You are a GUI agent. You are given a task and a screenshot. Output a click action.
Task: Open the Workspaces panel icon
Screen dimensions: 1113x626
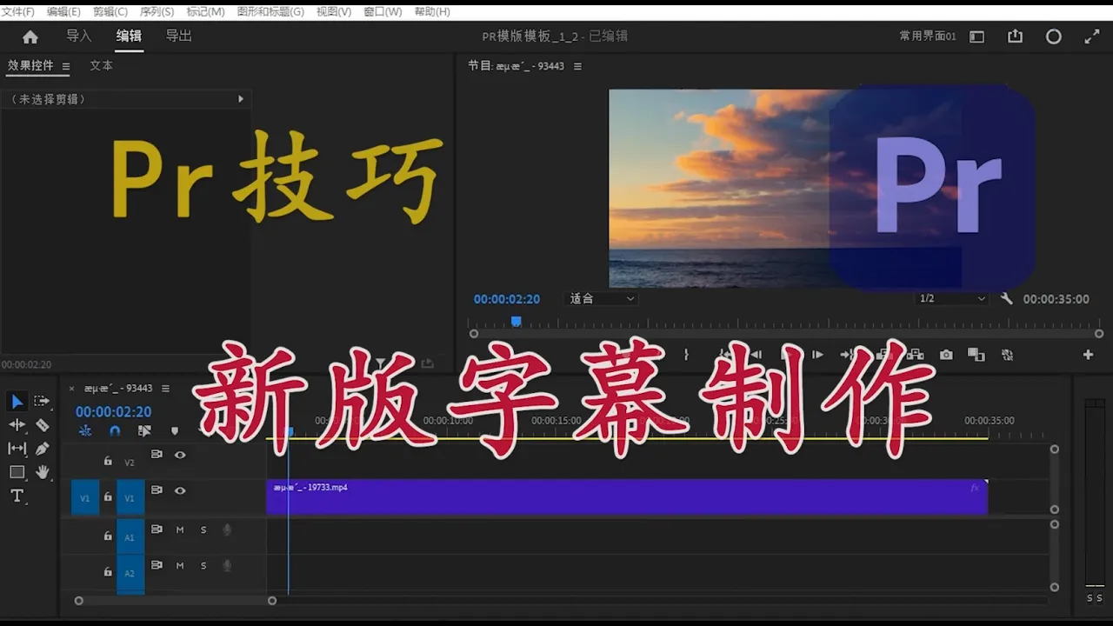coord(976,37)
